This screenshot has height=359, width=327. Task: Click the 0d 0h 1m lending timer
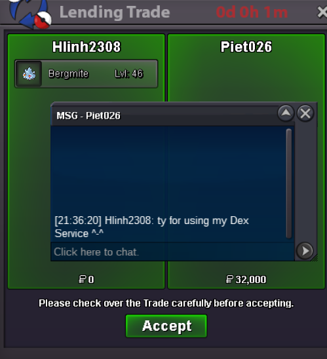point(252,12)
